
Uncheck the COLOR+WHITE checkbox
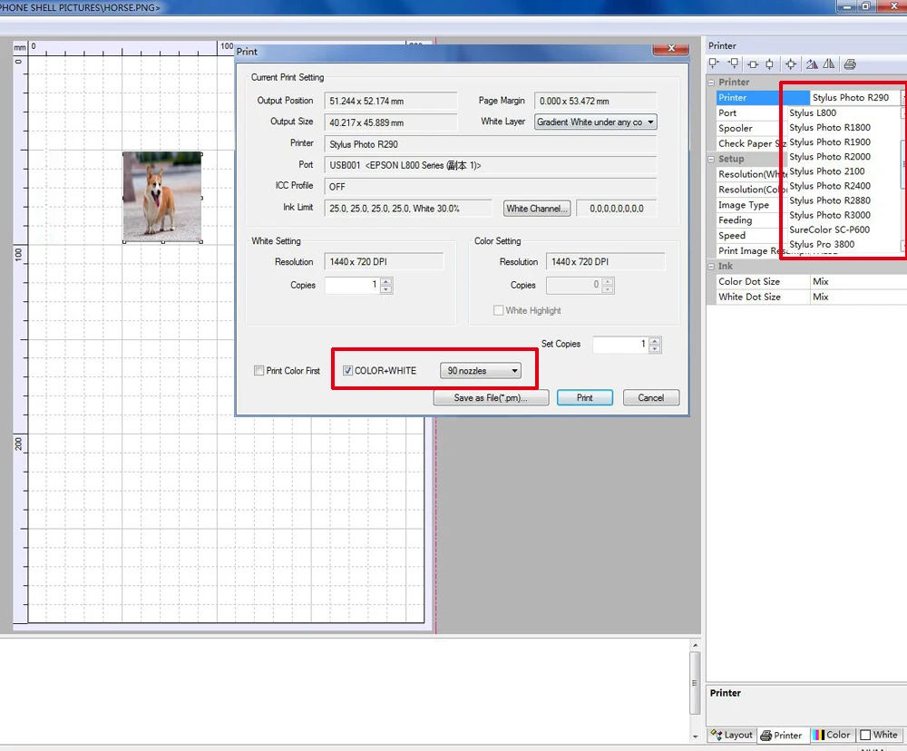tap(347, 370)
